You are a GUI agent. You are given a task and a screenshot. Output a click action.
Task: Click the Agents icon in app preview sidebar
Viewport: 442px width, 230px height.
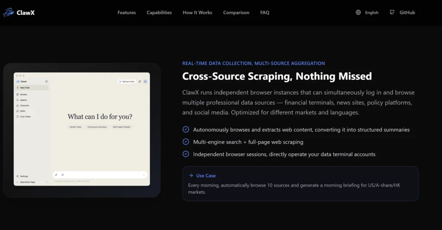pyautogui.click(x=17, y=100)
